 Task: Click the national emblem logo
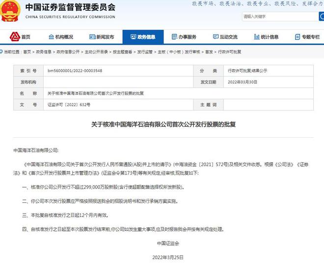point(10,11)
